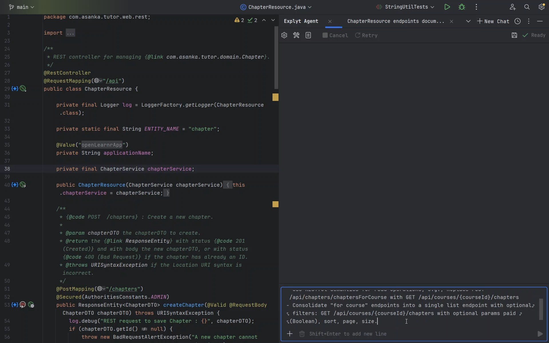Select the Explyt Agent tab
The width and height of the screenshot is (549, 343).
pos(301,21)
